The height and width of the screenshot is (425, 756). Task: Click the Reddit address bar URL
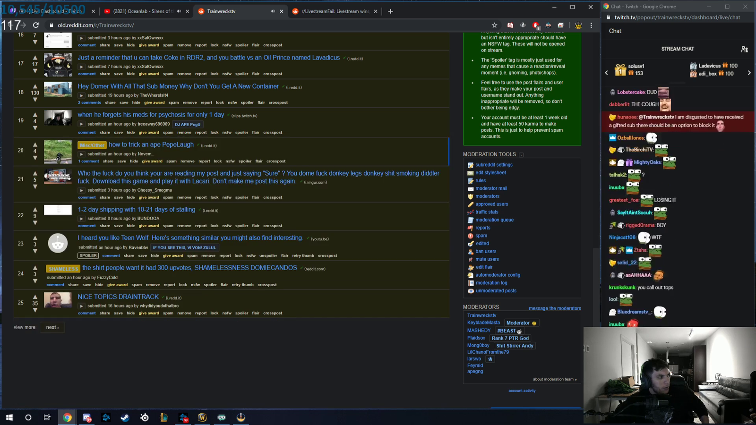(x=96, y=25)
